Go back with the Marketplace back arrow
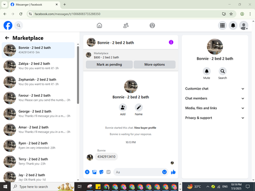This screenshot has height=191, width=255. (x=7, y=38)
